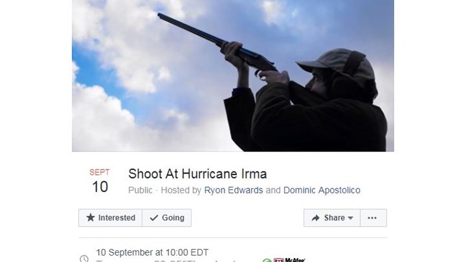Open the three-dot more options menu

[373, 218]
